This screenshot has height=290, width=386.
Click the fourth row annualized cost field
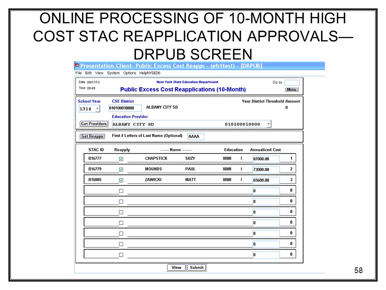click(266, 191)
